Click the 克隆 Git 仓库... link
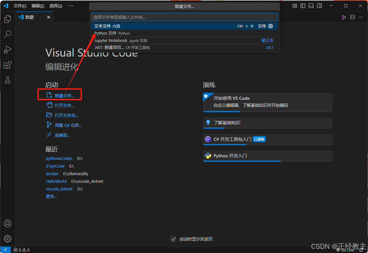 coord(68,125)
